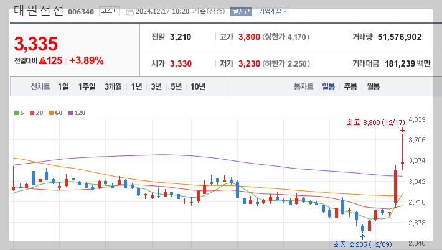Screen dimensions: 442x250
Task: Click the 저가 value 3,230
Action: pyautogui.click(x=249, y=63)
